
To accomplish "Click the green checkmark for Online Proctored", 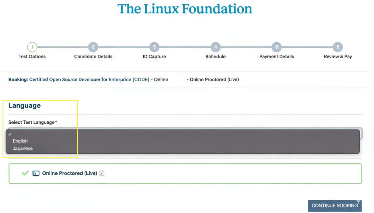I will point(25,173).
